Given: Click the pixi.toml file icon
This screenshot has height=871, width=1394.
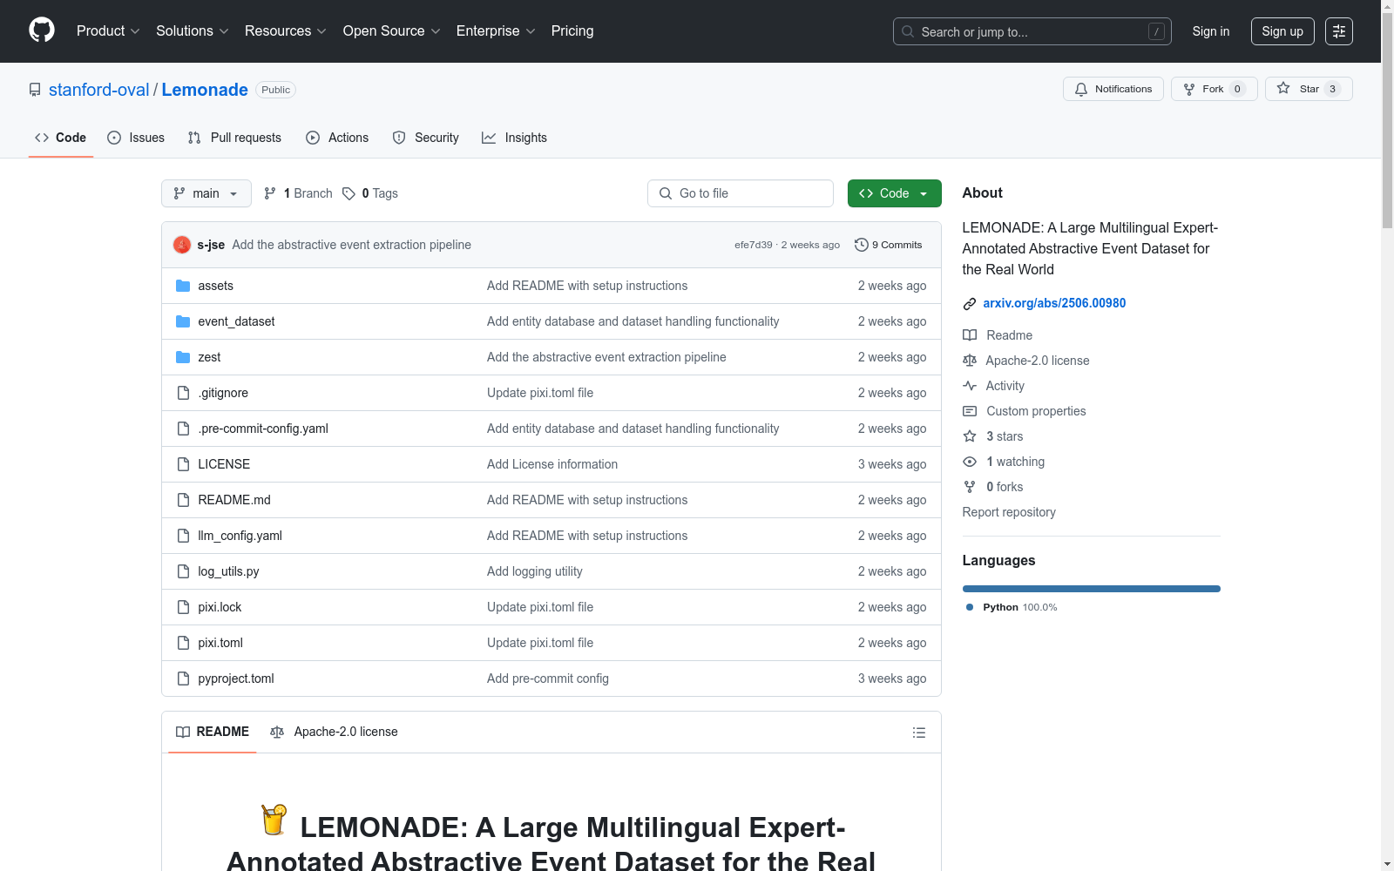Looking at the screenshot, I should click(183, 643).
